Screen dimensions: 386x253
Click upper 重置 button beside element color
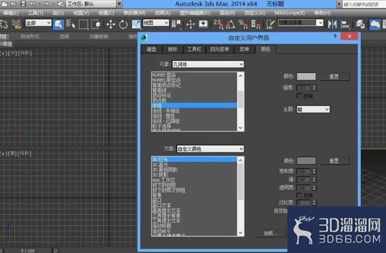[x=334, y=76]
